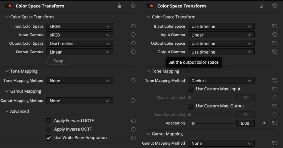This screenshot has height=148, width=283.
Task: Toggle left Color Space Transform enable switch
Action: click(x=8, y=6)
